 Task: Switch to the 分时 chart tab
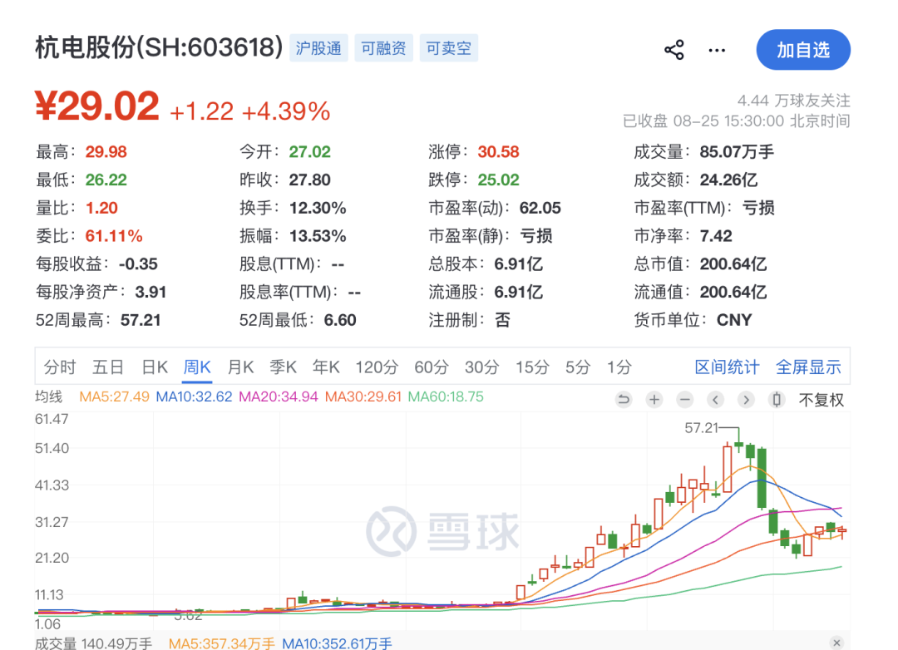tap(60, 367)
